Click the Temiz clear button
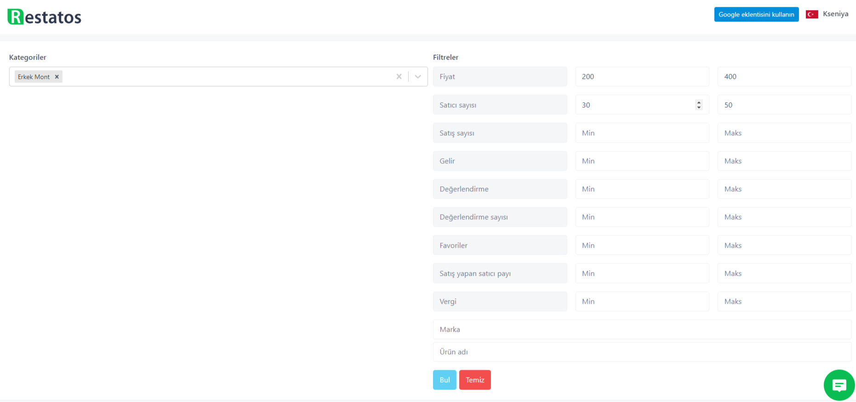Screen dimensions: 856x402 (x=475, y=380)
